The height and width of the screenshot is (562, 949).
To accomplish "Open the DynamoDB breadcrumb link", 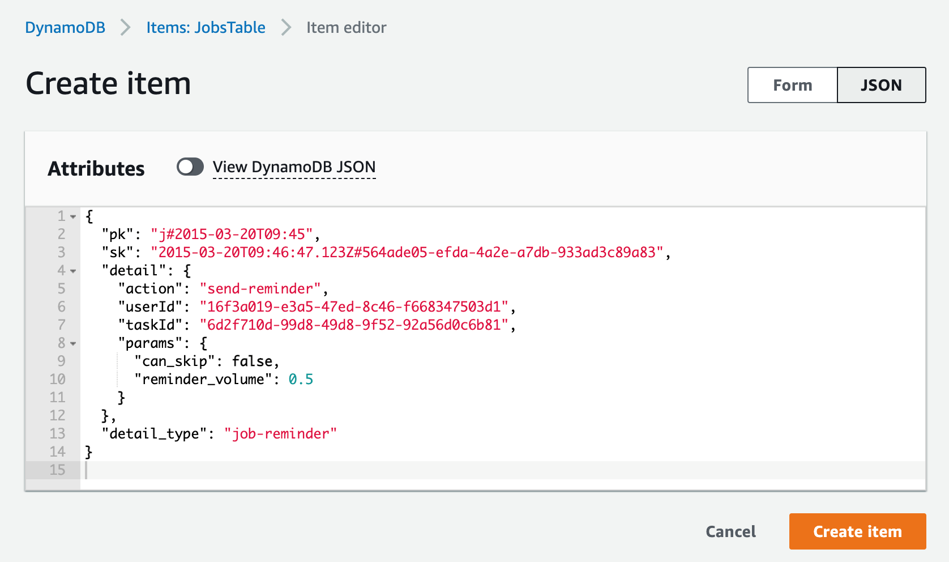I will (65, 27).
